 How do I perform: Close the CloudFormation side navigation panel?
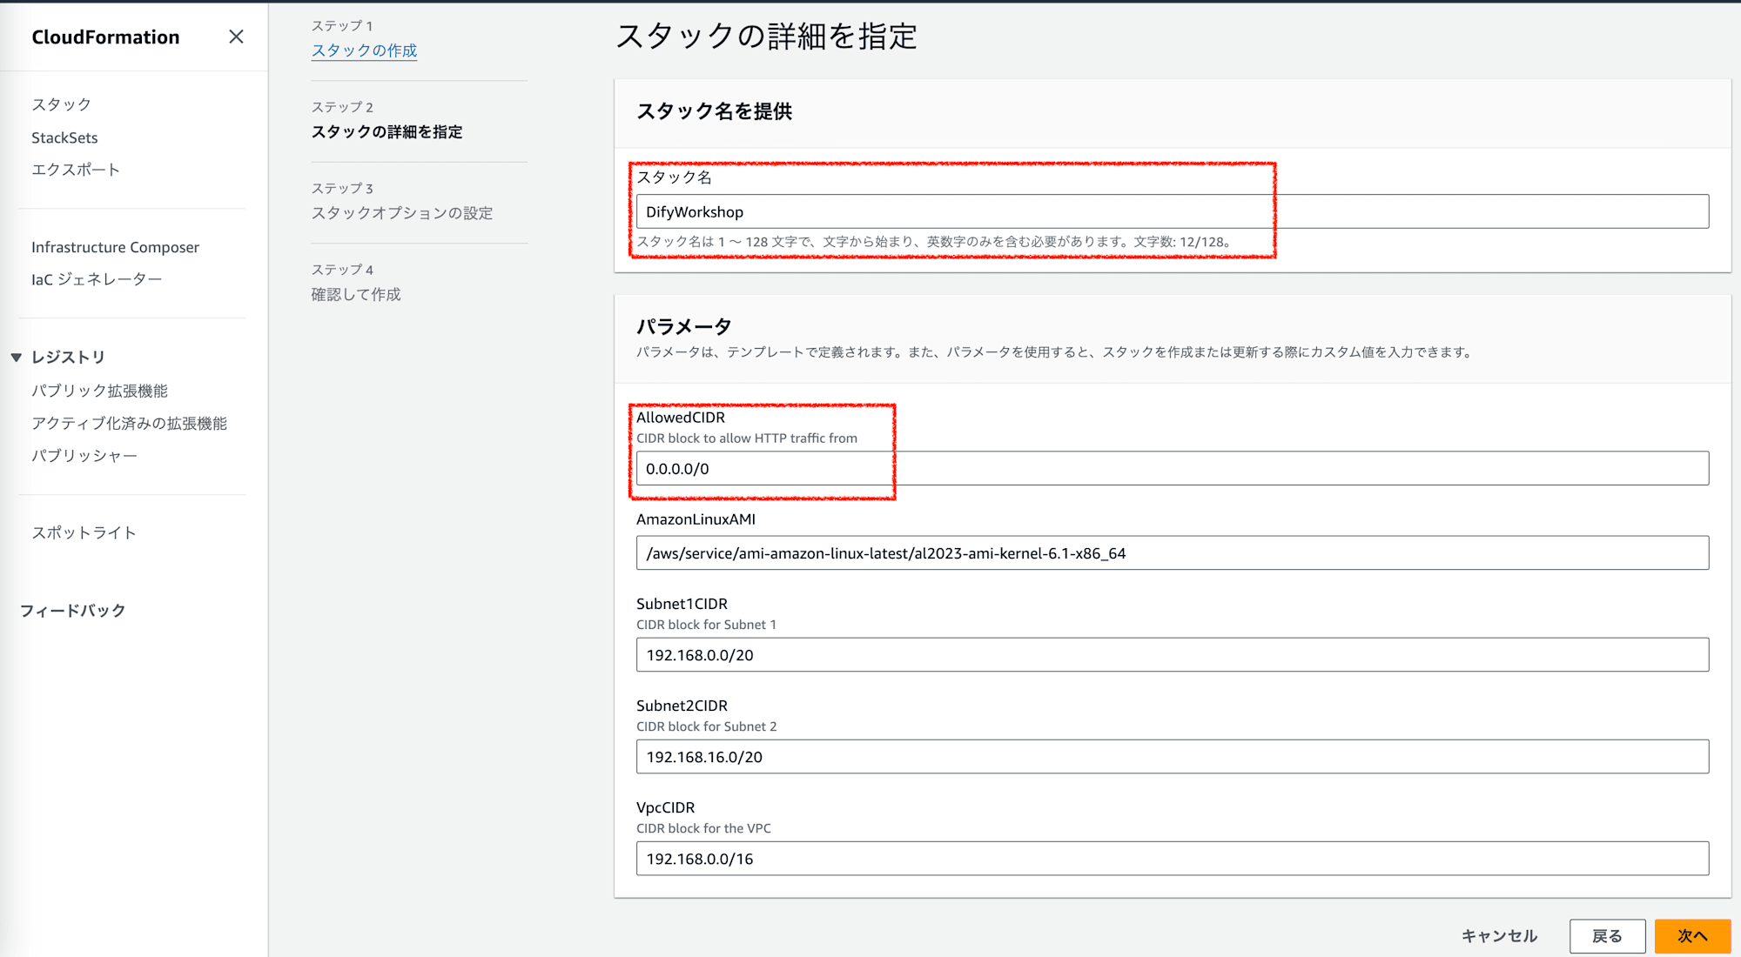pyautogui.click(x=236, y=37)
